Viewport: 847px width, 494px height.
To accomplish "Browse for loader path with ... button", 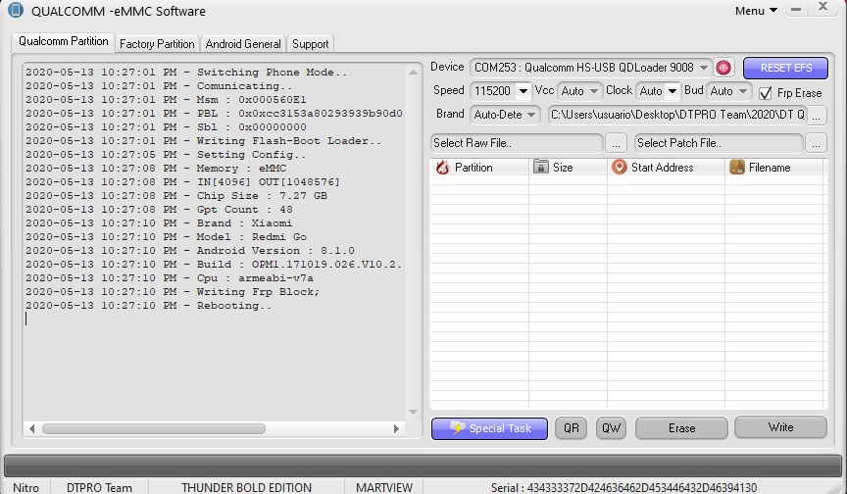I will 817,115.
